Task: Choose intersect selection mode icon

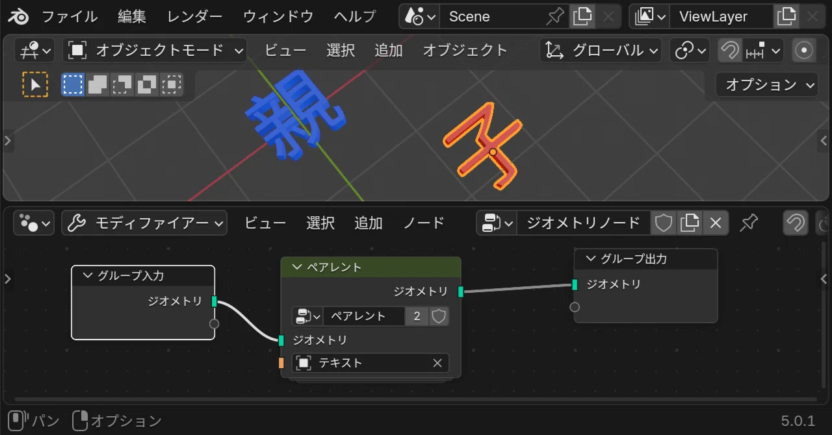Action: 172,84
